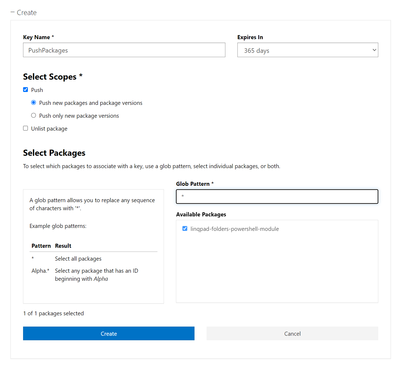Image resolution: width=400 pixels, height=366 pixels.
Task: Click the 'Alpha.*' example pattern
Action: coord(40,271)
